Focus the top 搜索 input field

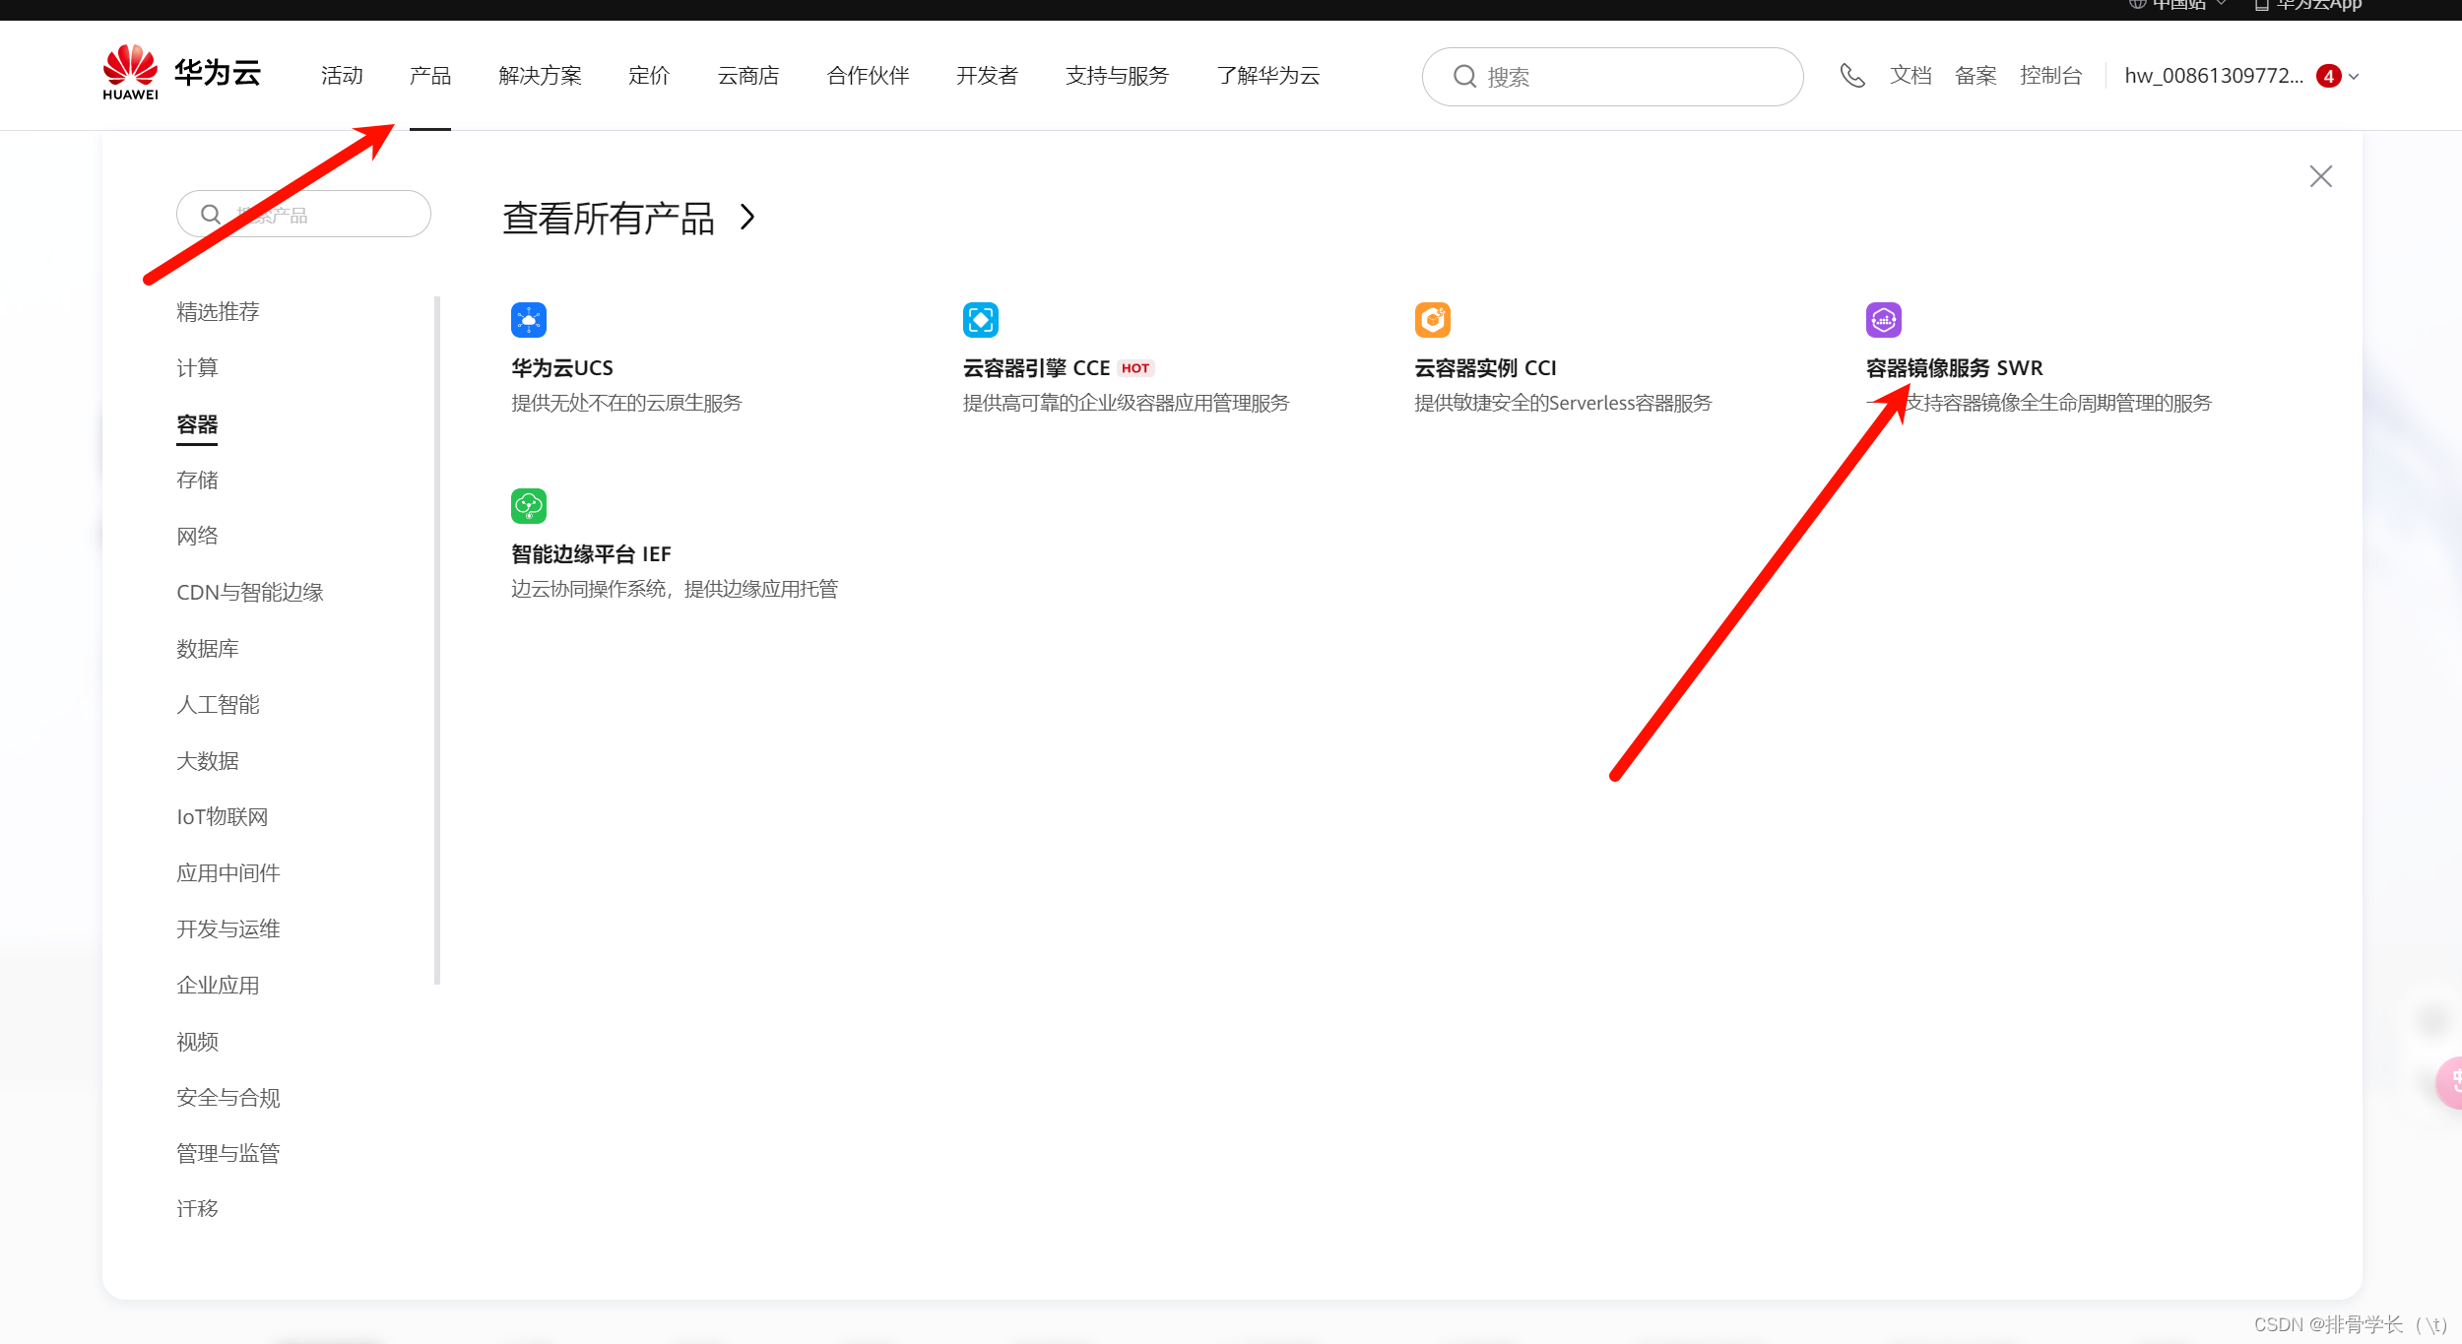1612,77
